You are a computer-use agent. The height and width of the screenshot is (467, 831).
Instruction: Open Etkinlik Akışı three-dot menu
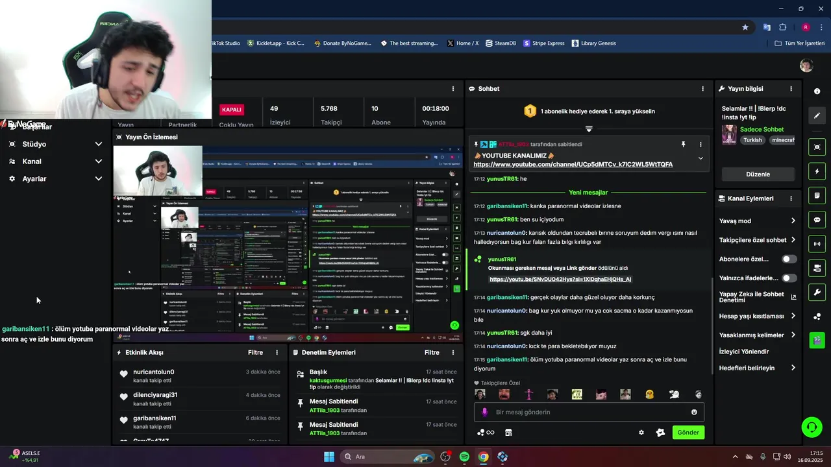click(x=277, y=352)
